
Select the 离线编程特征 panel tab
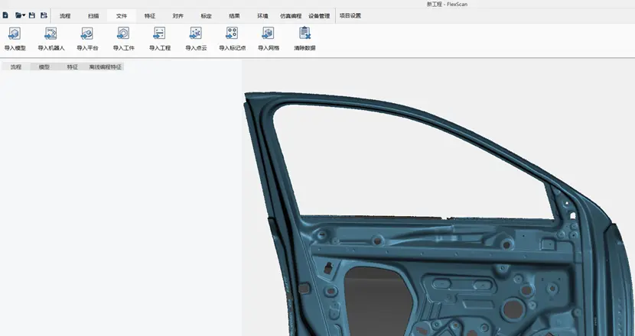106,67
